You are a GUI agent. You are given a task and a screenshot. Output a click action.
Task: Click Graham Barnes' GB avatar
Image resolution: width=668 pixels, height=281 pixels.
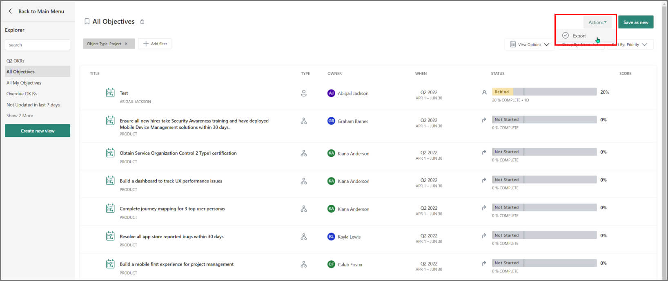click(331, 121)
